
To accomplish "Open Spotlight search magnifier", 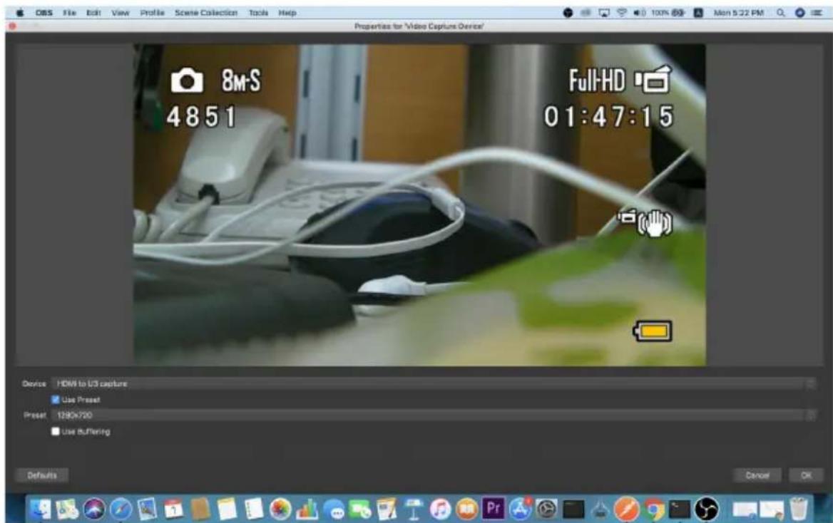I will (x=780, y=13).
